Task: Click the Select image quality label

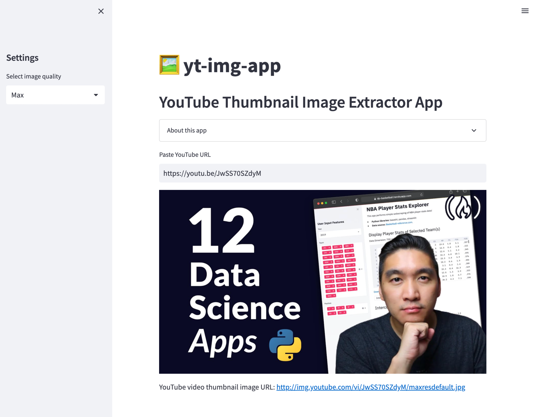Action: 34,76
